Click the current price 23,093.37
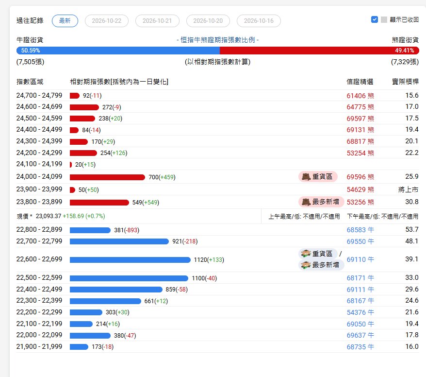This screenshot has width=426, height=377. coord(49,216)
